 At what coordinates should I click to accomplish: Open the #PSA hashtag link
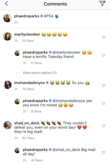point(49,16)
